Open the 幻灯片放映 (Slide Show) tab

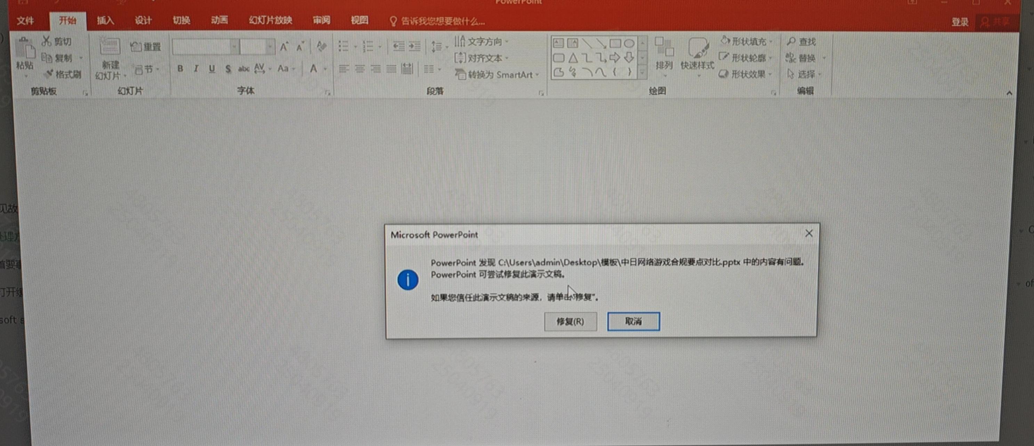tap(270, 21)
